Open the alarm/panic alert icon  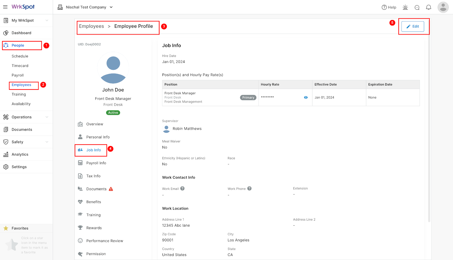[x=405, y=7]
